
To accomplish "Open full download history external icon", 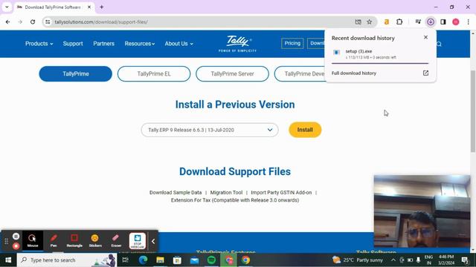I will (425, 73).
